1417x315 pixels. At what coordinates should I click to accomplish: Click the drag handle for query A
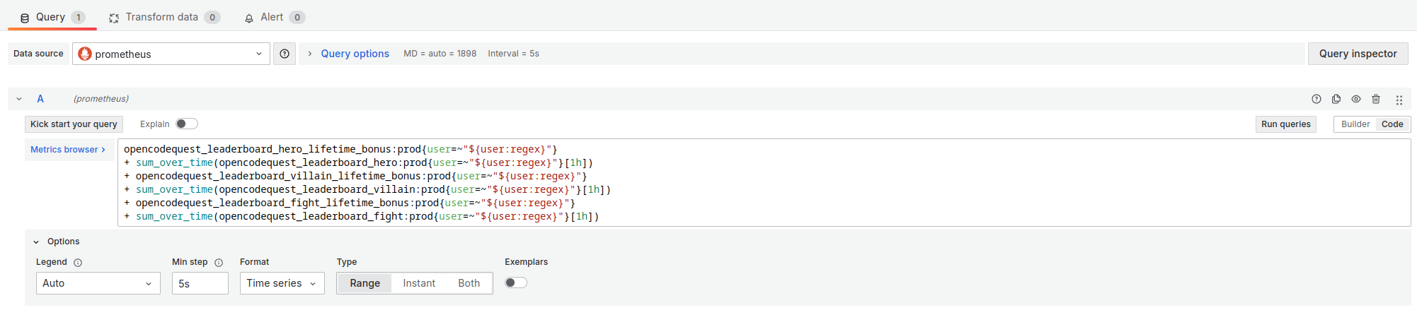[x=1399, y=100]
